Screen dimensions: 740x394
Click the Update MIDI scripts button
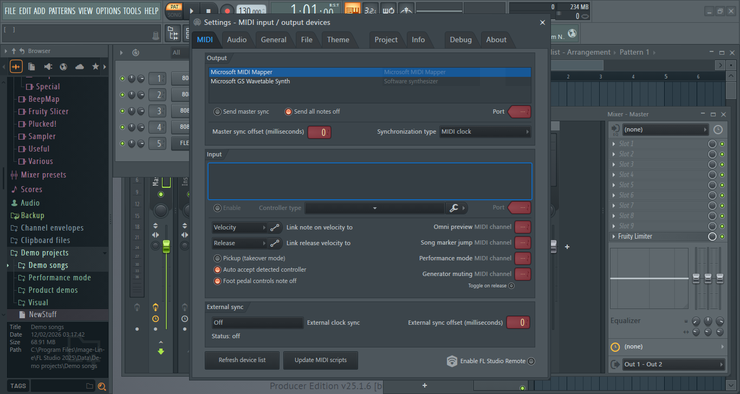point(320,360)
